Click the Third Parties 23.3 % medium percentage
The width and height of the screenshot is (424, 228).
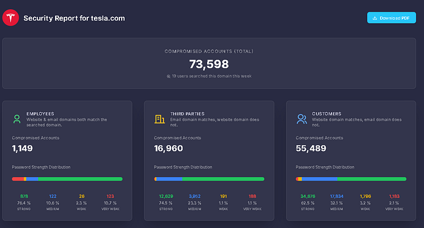point(194,203)
